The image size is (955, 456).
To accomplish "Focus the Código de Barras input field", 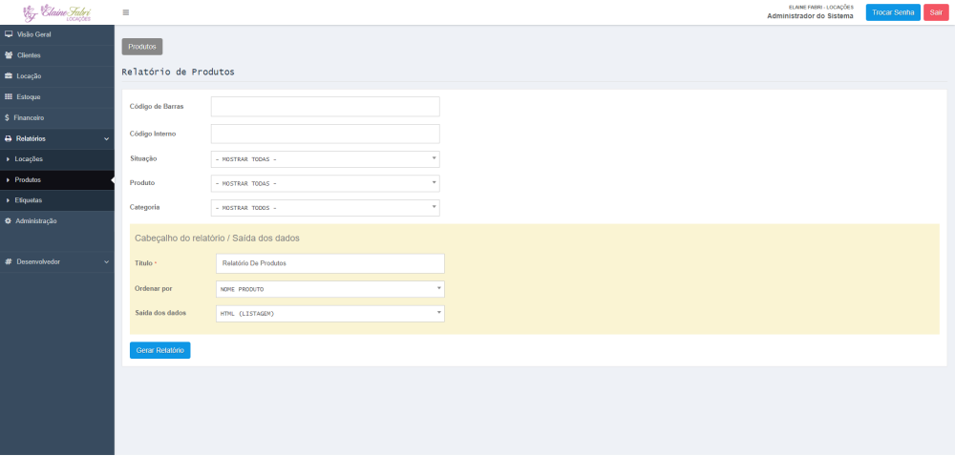I will (325, 107).
